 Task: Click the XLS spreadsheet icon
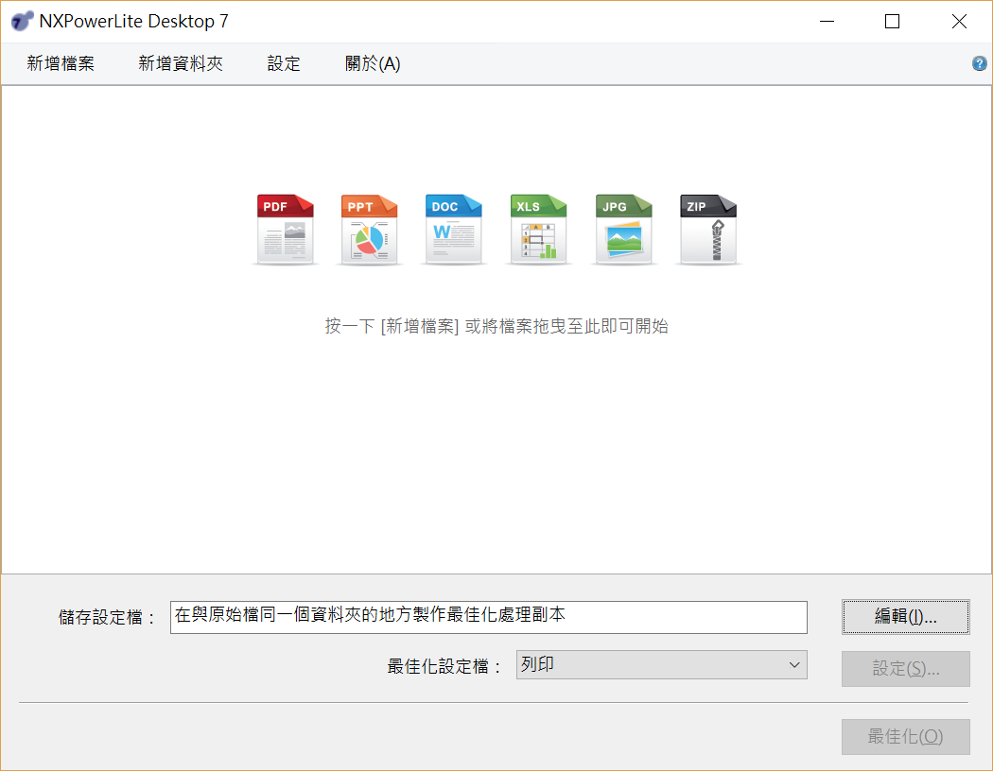click(539, 230)
